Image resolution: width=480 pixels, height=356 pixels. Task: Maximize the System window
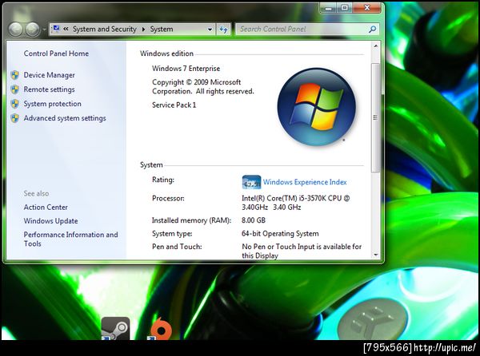pyautogui.click(x=345, y=8)
